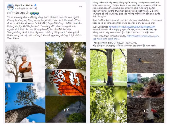Click the post timestamp 4 tháng 11

pyautogui.click(x=24, y=8)
